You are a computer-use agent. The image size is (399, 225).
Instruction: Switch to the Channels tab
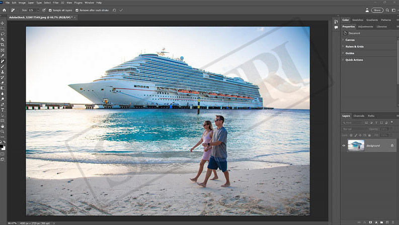click(x=359, y=116)
